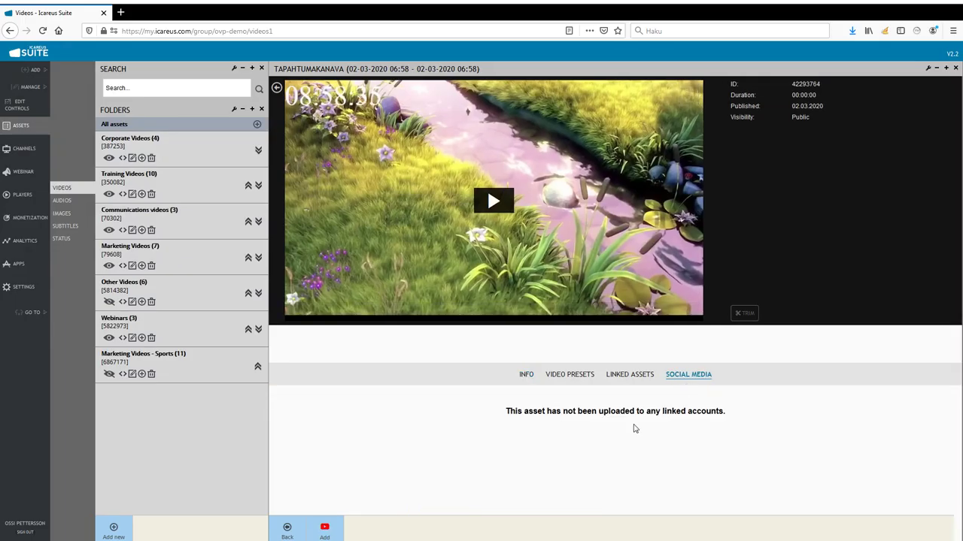Move Communications videos folder up

(x=248, y=222)
